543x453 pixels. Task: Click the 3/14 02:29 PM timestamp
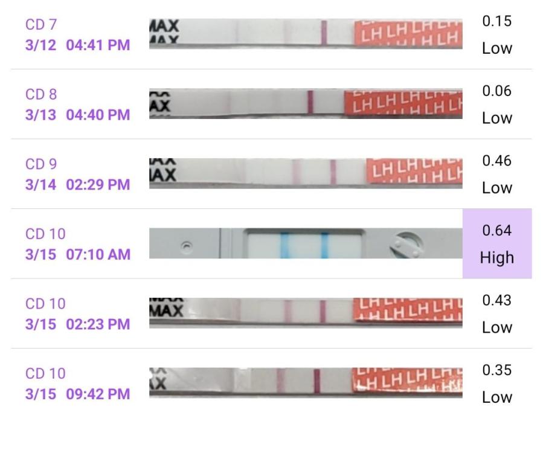click(x=77, y=185)
